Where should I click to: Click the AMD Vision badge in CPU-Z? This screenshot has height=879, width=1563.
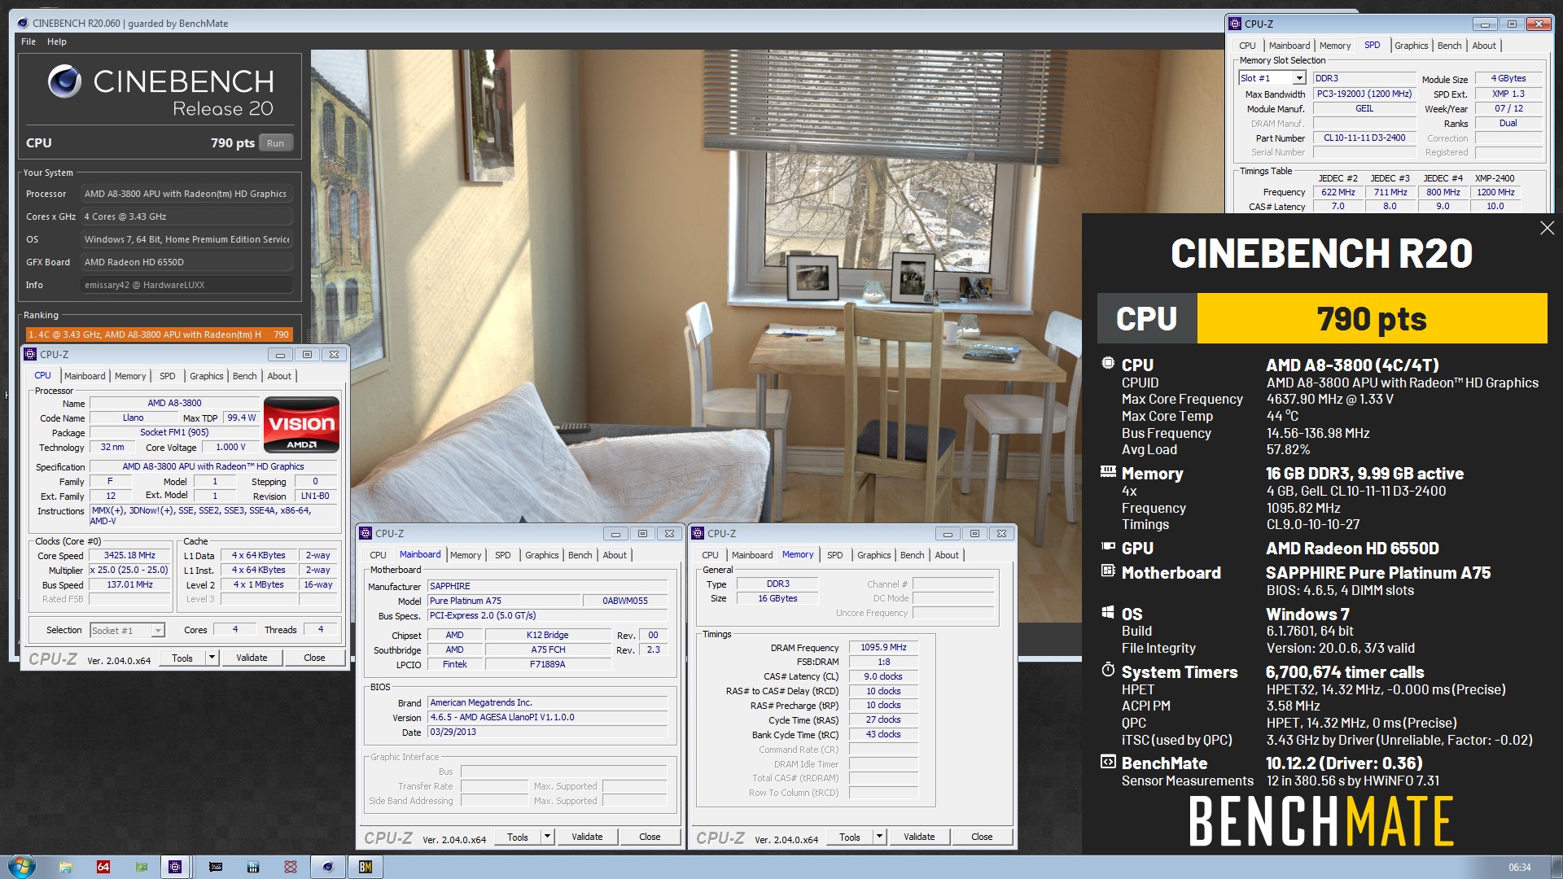pyautogui.click(x=301, y=424)
